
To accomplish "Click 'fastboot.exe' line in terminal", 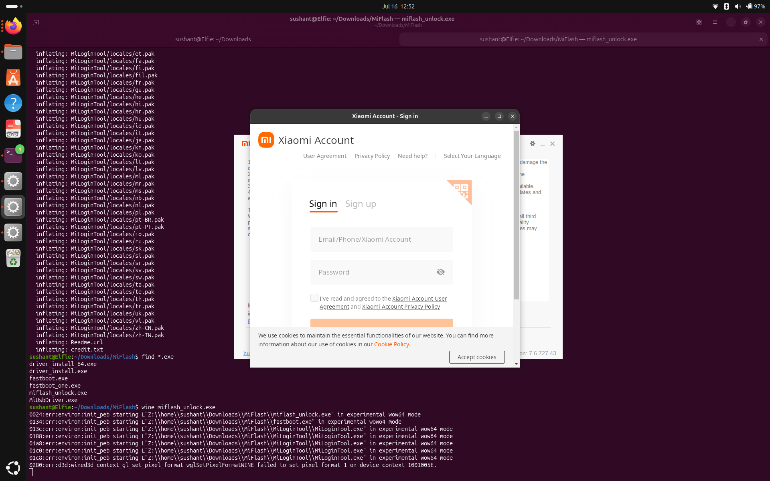I will [49, 378].
